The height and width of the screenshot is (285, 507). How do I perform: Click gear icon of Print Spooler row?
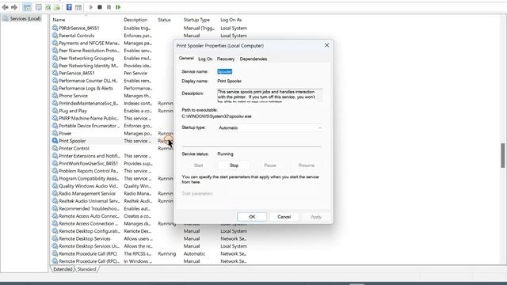(x=55, y=141)
